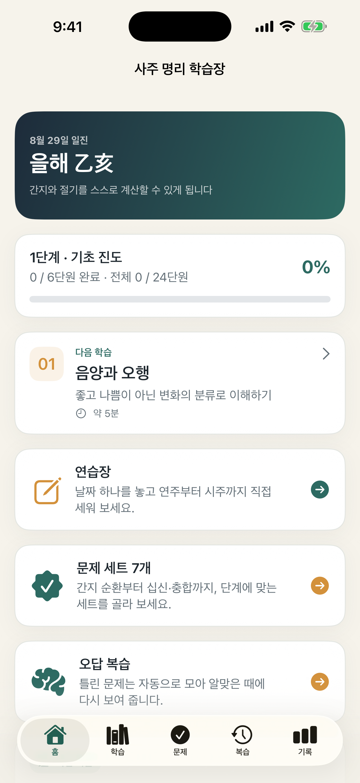This screenshot has width=360, height=783.
Task: Tap the pencil-and-square 연습장 icon
Action: point(48,491)
